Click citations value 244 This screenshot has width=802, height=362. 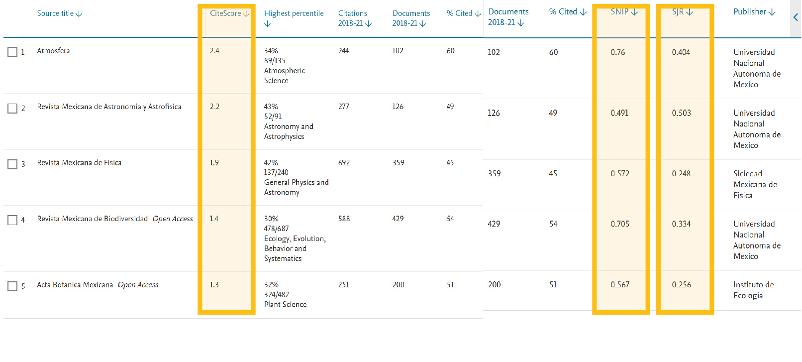[x=343, y=51]
